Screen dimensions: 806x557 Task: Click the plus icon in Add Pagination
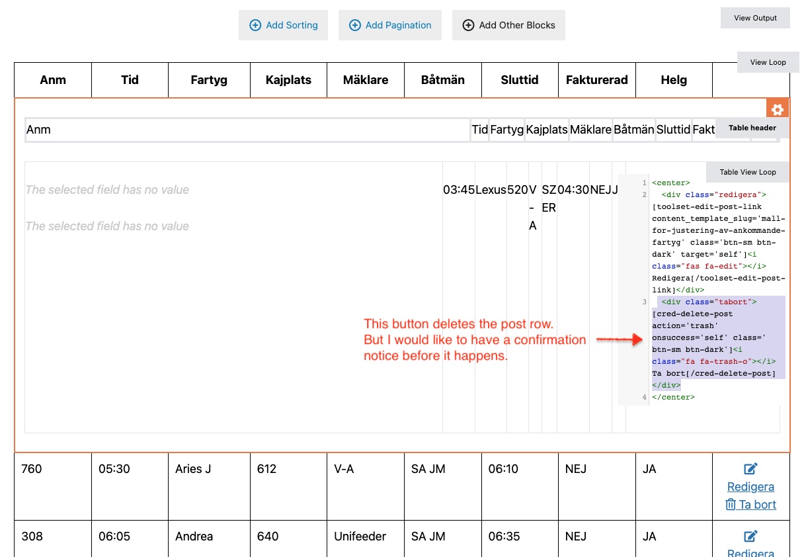(354, 25)
